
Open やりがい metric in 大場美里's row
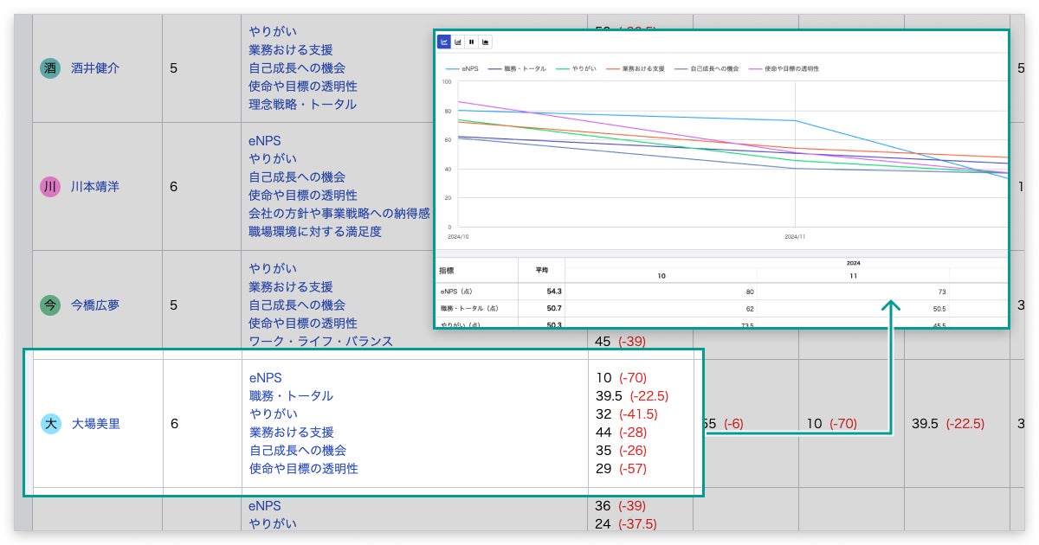[x=274, y=414]
